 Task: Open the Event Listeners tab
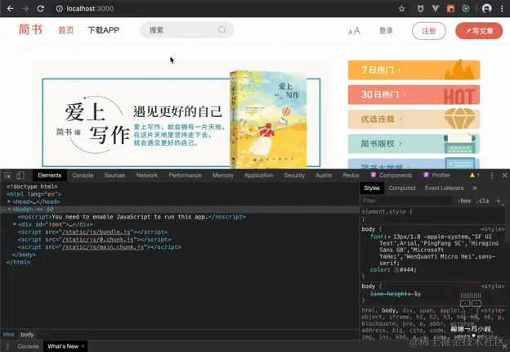point(444,188)
